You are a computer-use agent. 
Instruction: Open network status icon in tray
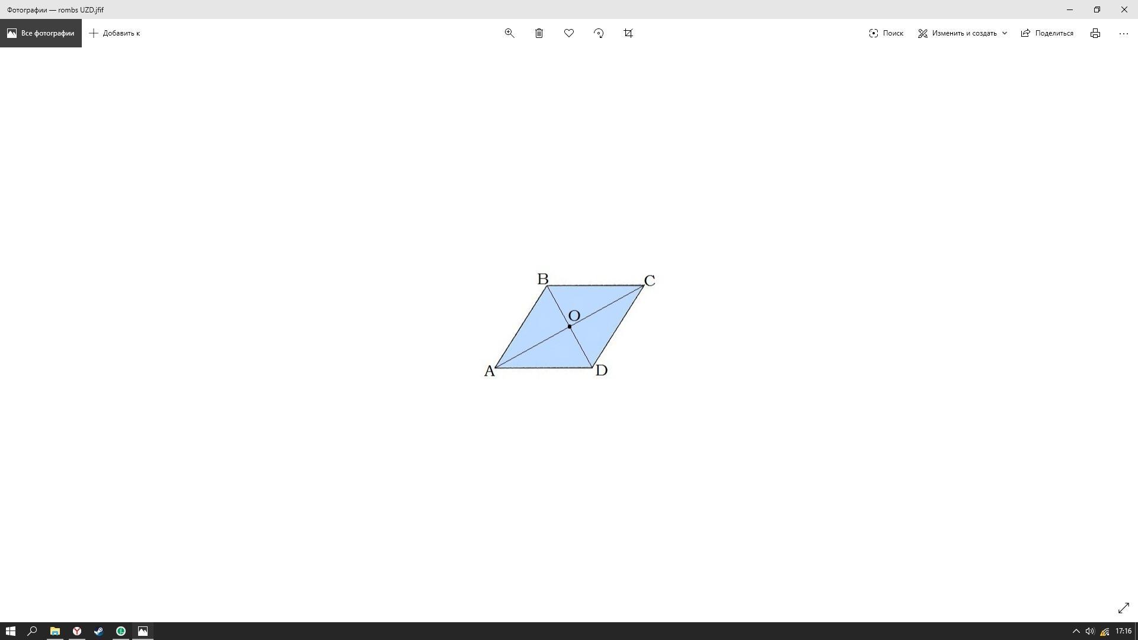tap(1104, 631)
